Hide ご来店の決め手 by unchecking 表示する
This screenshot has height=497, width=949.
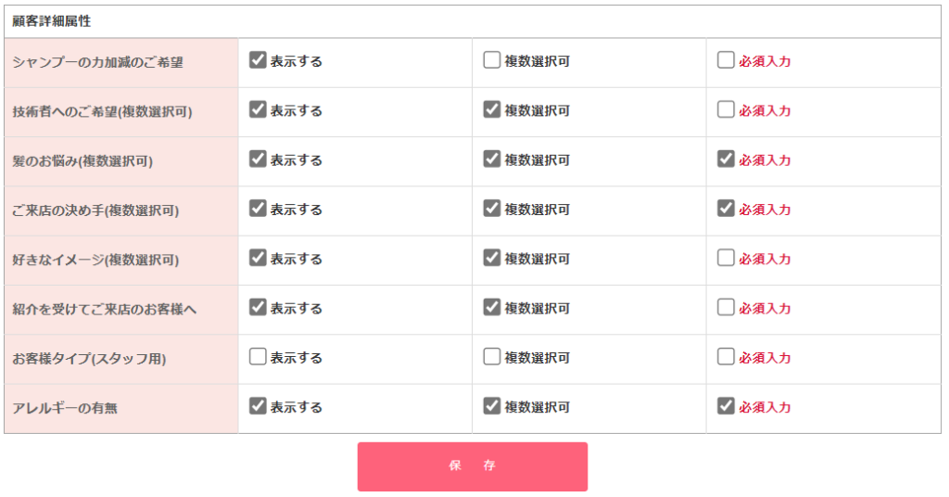coord(258,209)
